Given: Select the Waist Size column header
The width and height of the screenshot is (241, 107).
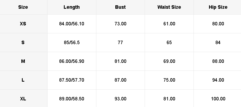Looking at the screenshot, I should pyautogui.click(x=169, y=7).
